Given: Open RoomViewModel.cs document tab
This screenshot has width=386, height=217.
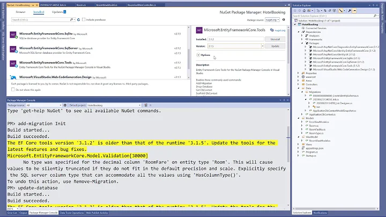Looking at the screenshot, I should point(107,5).
